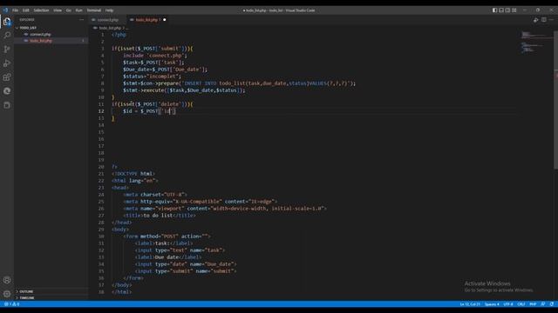
Task: Toggle secondary side bar layout button
Action: (x=507, y=10)
